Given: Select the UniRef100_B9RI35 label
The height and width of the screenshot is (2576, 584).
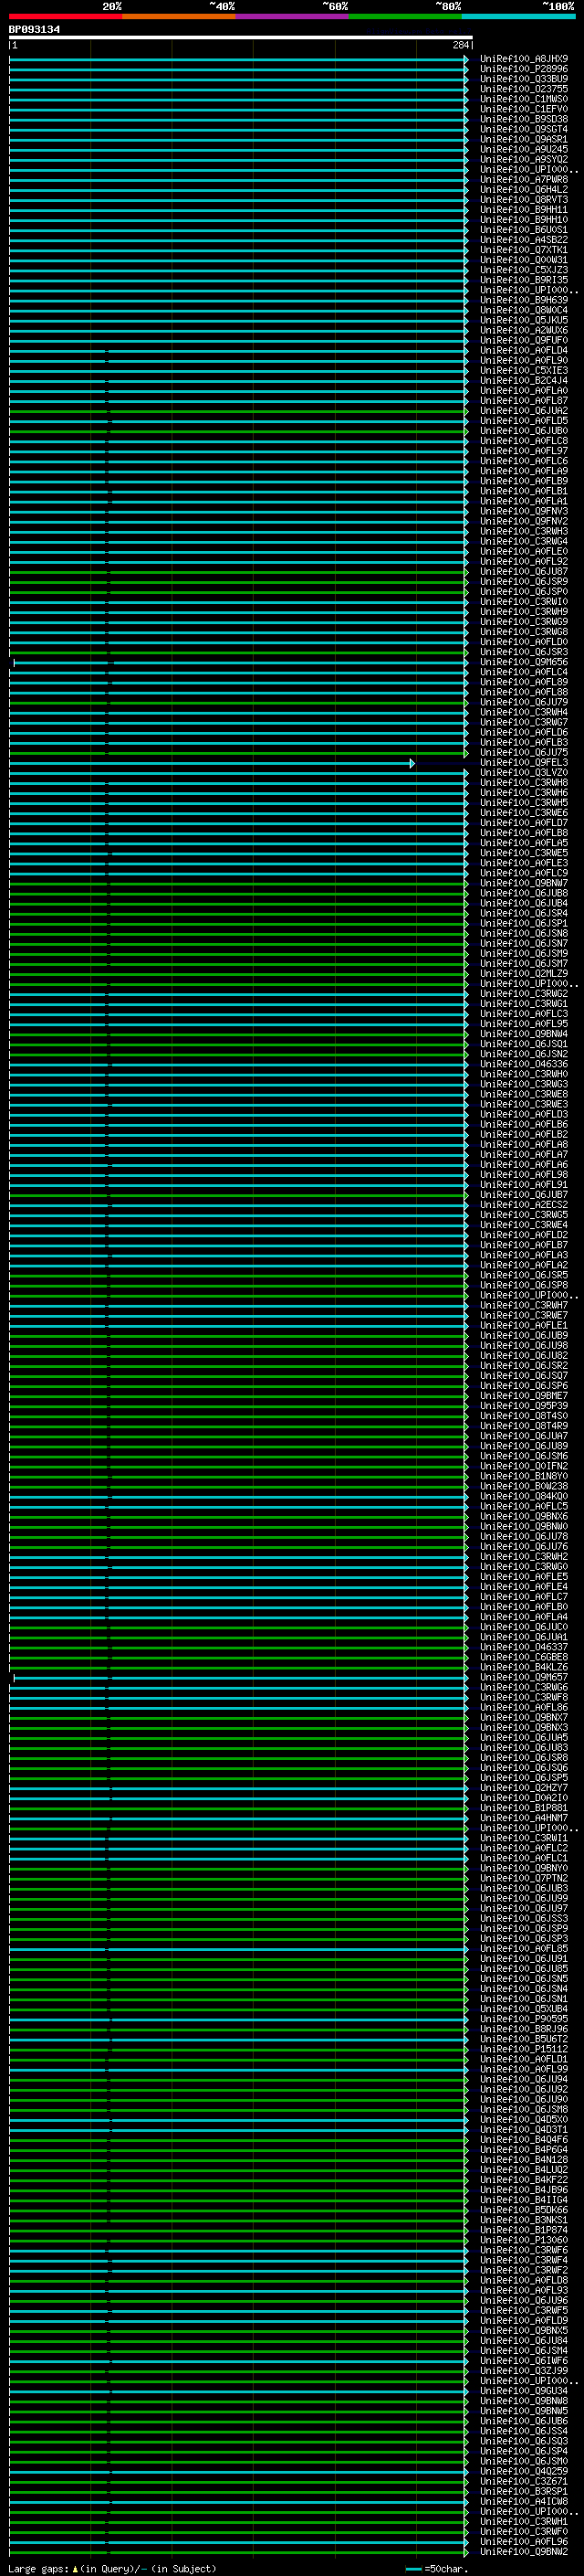Looking at the screenshot, I should (524, 280).
